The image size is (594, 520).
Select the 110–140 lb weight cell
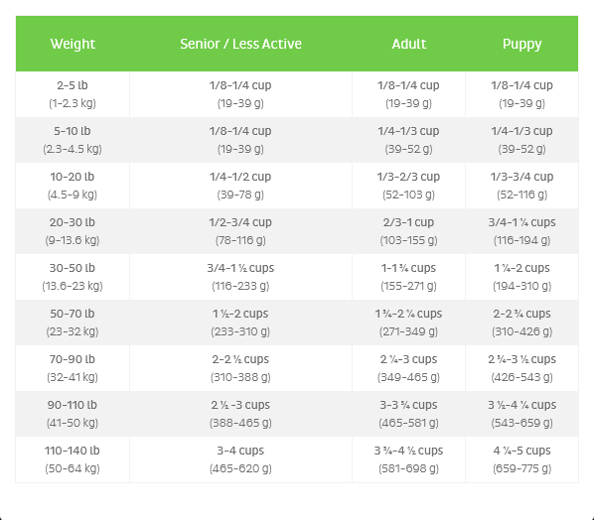click(x=73, y=459)
